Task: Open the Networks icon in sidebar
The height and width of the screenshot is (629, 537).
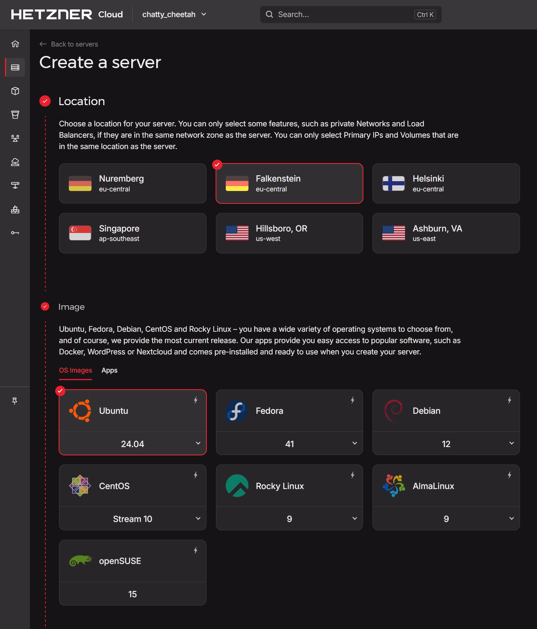Action: click(15, 185)
